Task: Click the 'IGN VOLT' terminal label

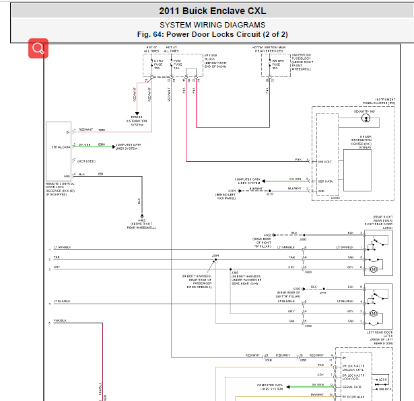Action: (x=324, y=162)
